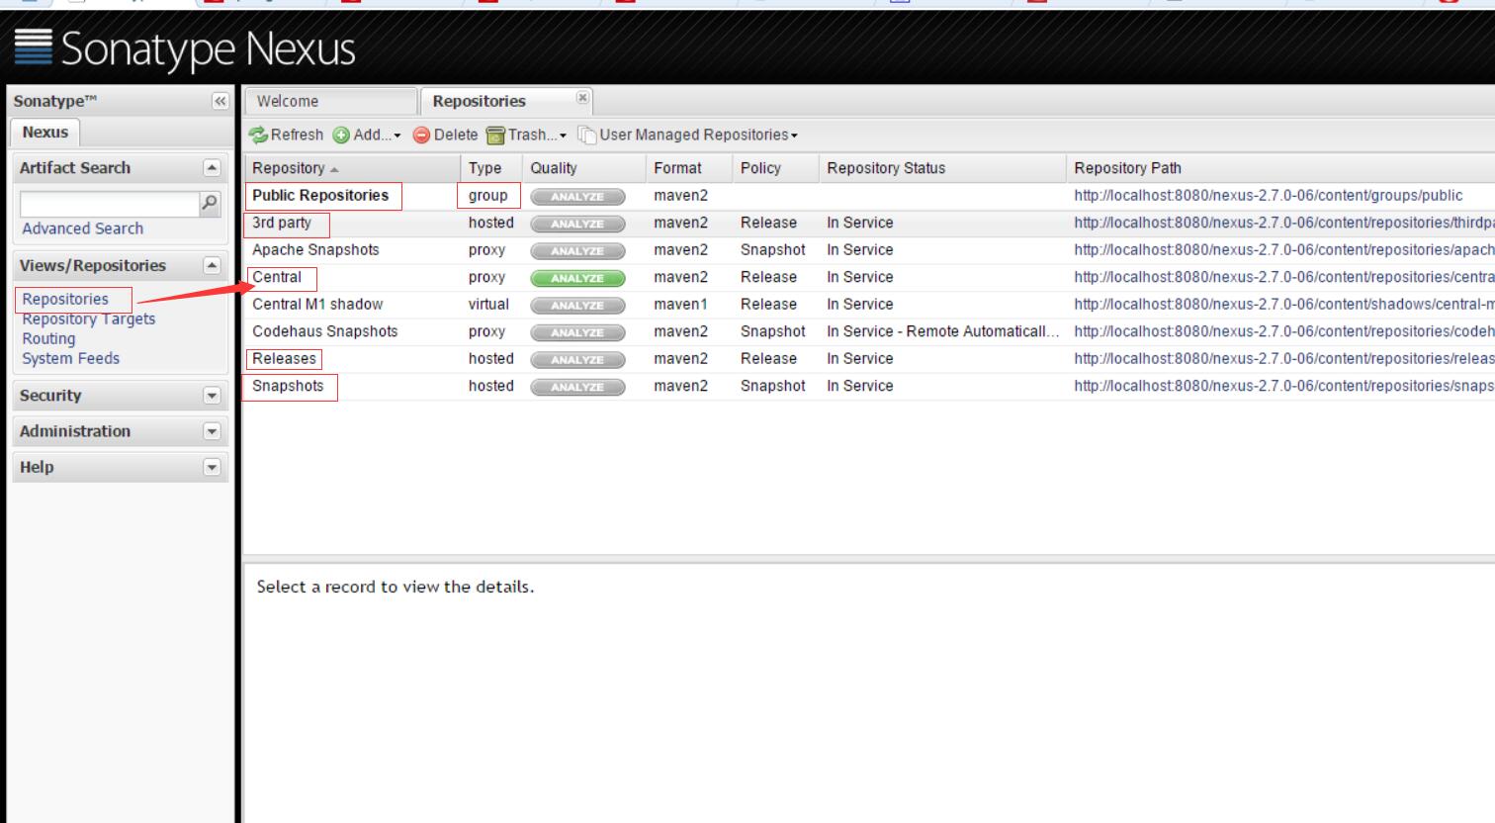Collapse the Artifact Search panel
The height and width of the screenshot is (823, 1495).
212,168
